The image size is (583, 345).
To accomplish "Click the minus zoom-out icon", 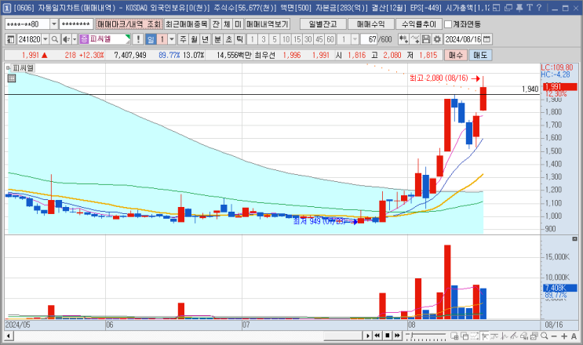I will pos(554,336).
